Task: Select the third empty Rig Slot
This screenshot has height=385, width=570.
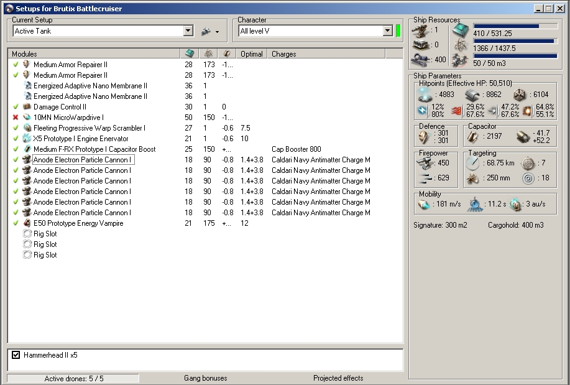Action: pos(45,255)
